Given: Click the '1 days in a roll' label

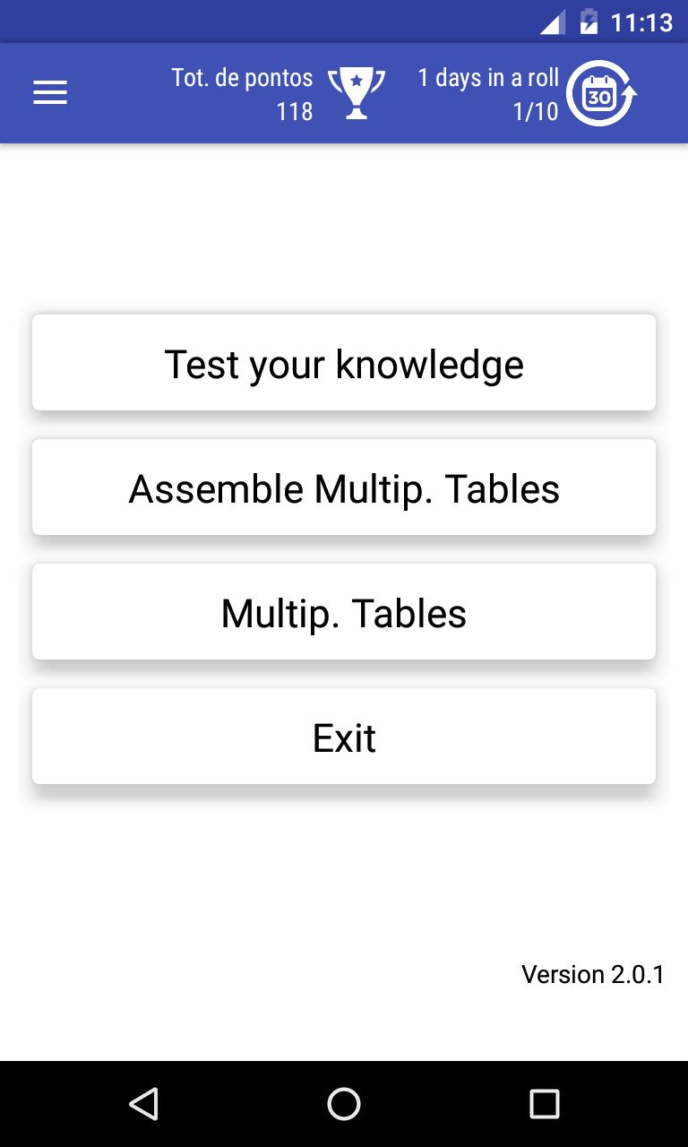Looking at the screenshot, I should (488, 77).
